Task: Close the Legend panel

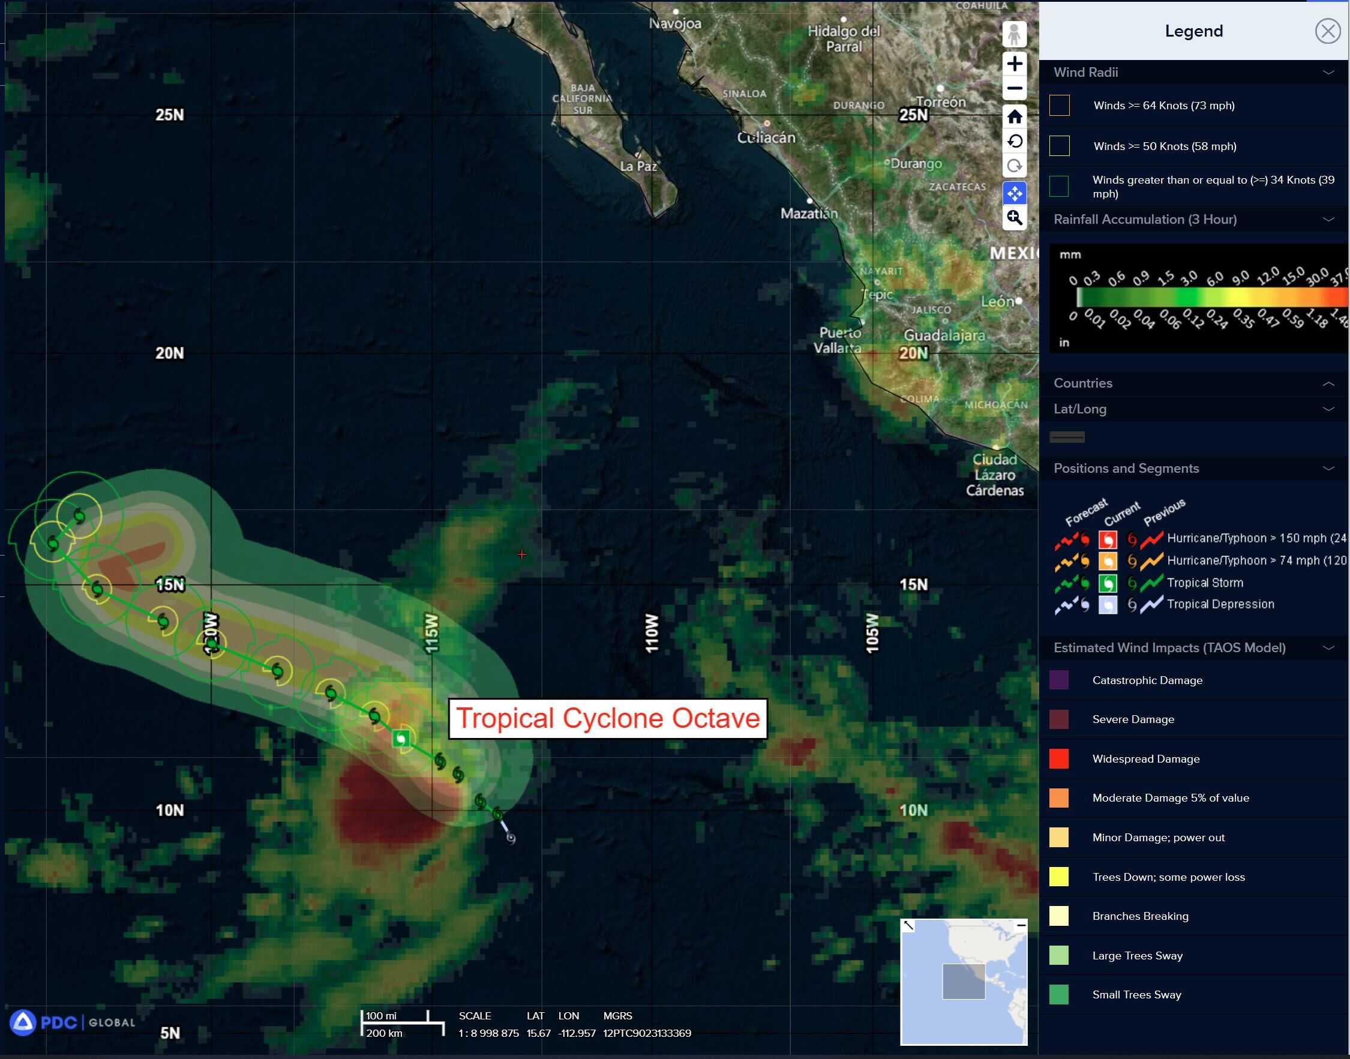Action: [1328, 31]
